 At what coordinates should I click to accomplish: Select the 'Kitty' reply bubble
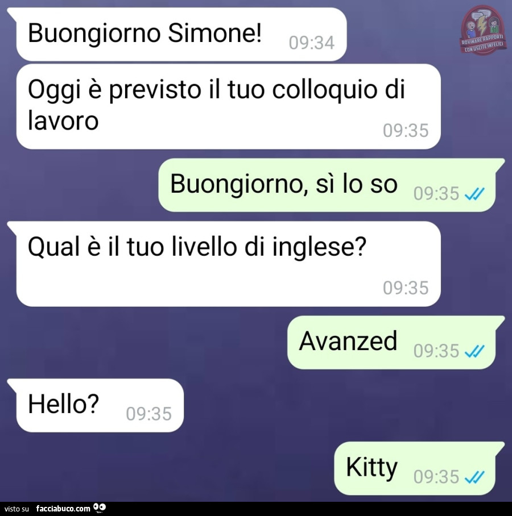click(419, 468)
